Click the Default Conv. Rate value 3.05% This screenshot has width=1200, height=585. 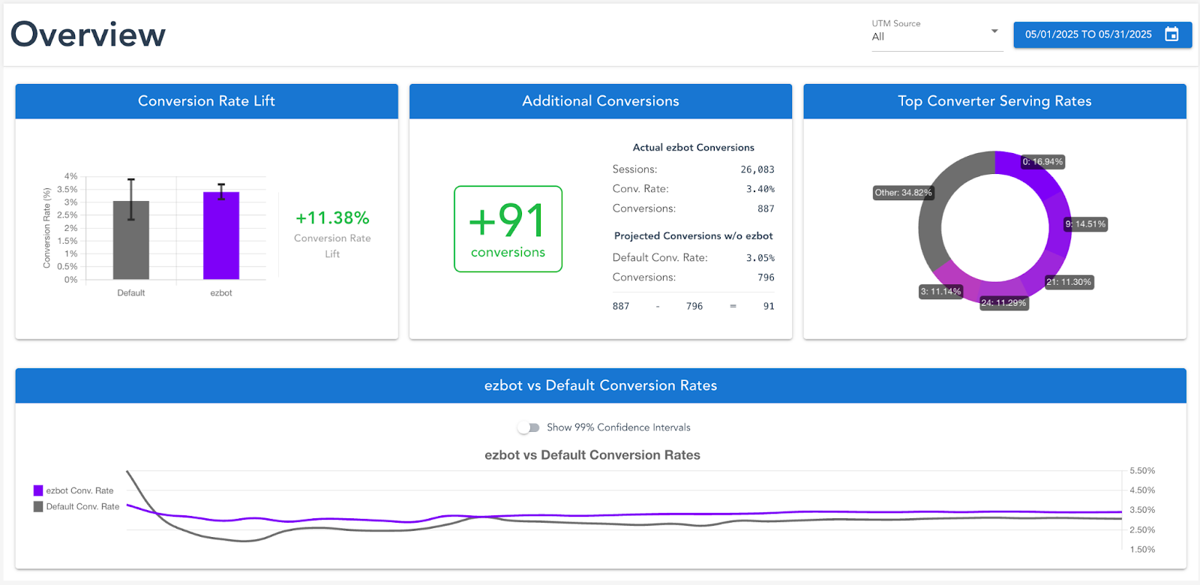760,258
